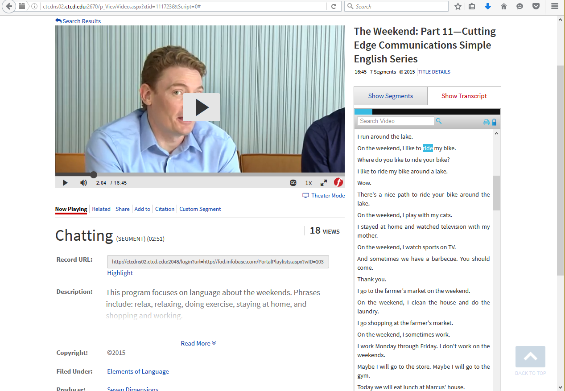Open the Custom Segment tab
Screen dimensions: 565x391
(200, 209)
